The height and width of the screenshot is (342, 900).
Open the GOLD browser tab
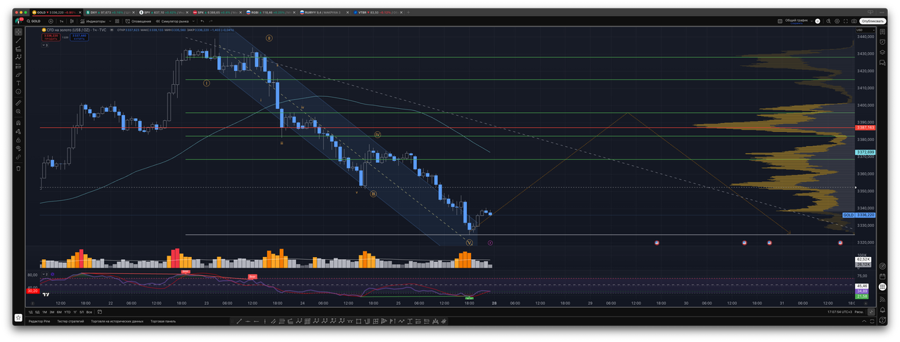58,13
